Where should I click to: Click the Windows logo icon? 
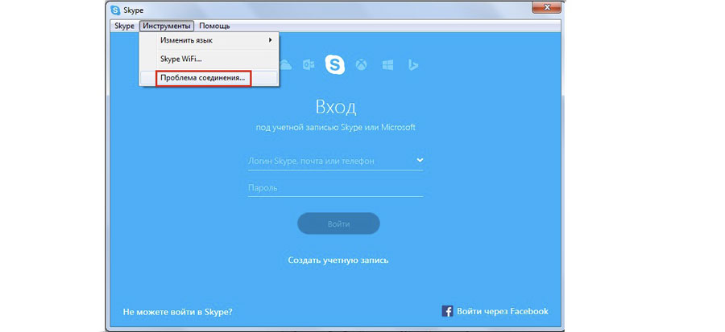pos(387,65)
